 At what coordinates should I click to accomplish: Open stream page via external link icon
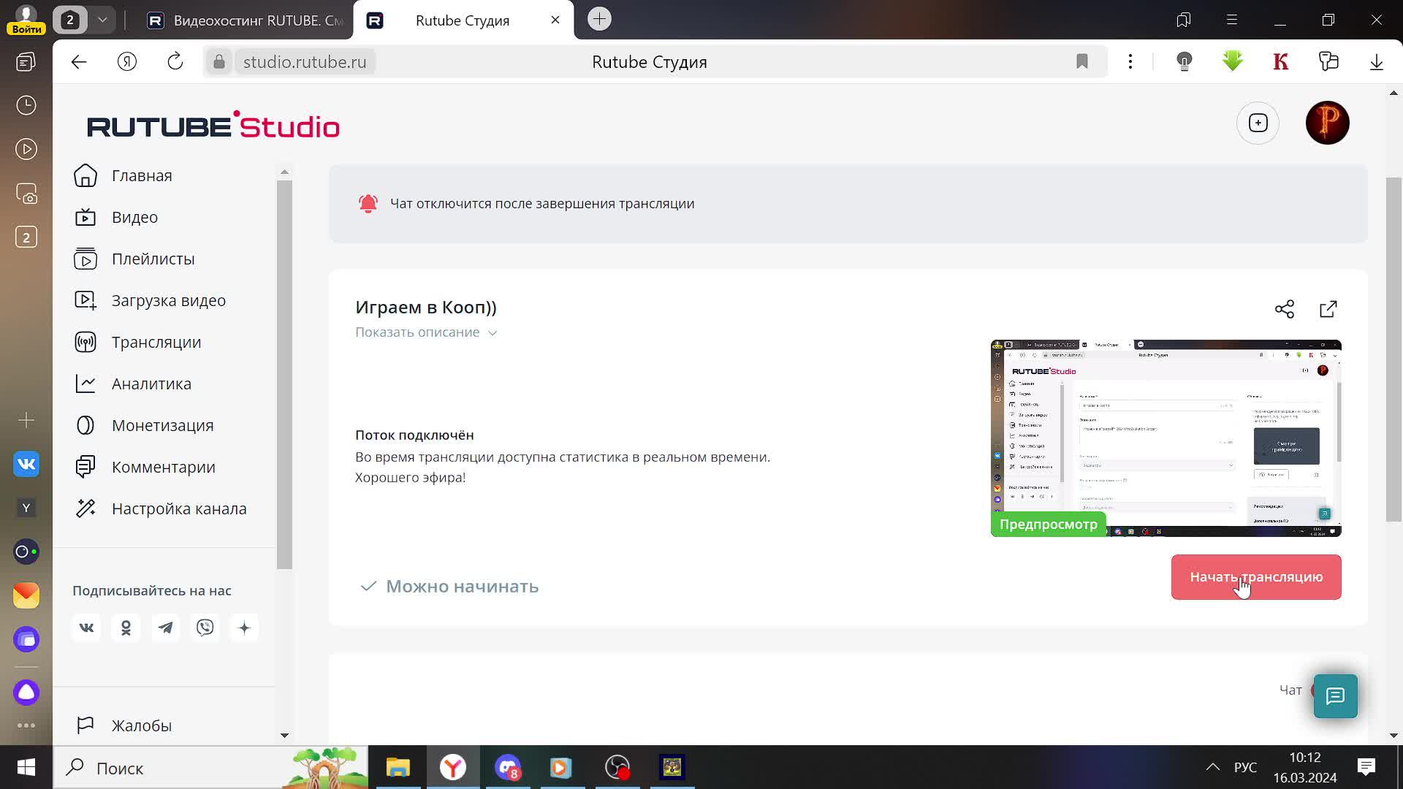1328,309
